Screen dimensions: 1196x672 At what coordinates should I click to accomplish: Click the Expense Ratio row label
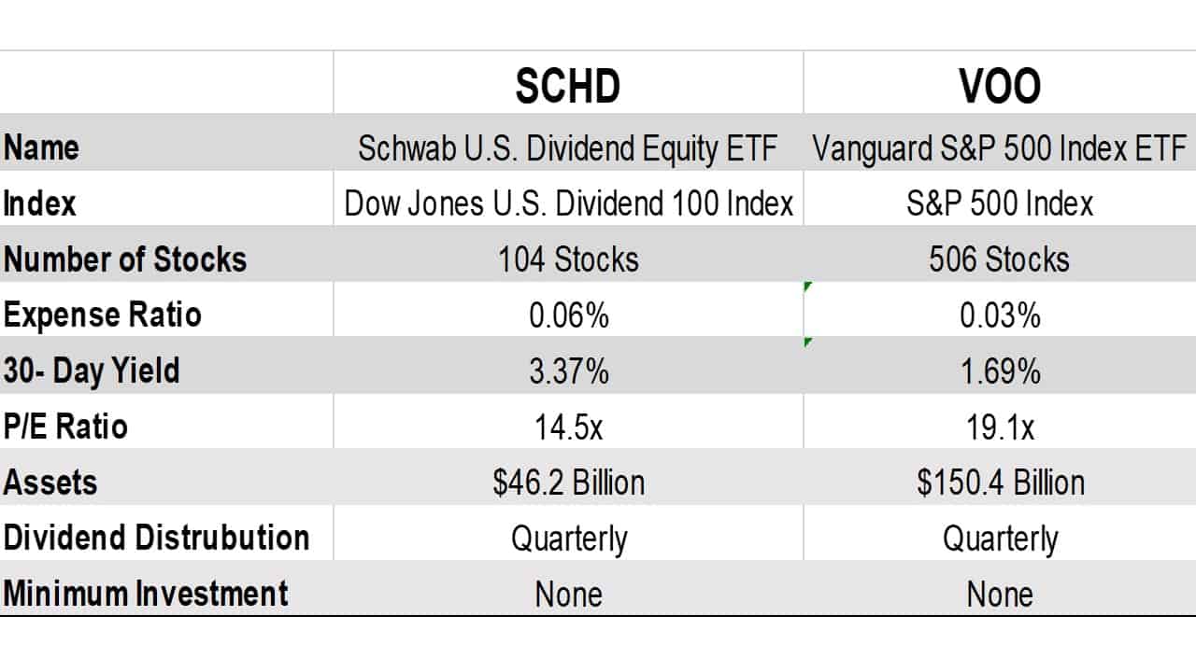pos(103,315)
